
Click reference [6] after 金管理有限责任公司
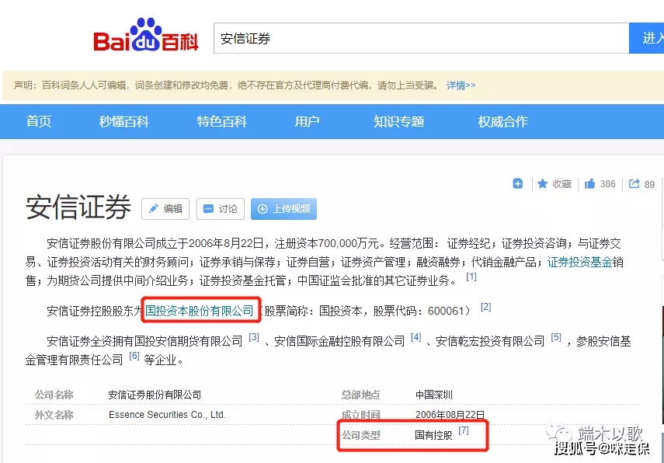[134, 356]
